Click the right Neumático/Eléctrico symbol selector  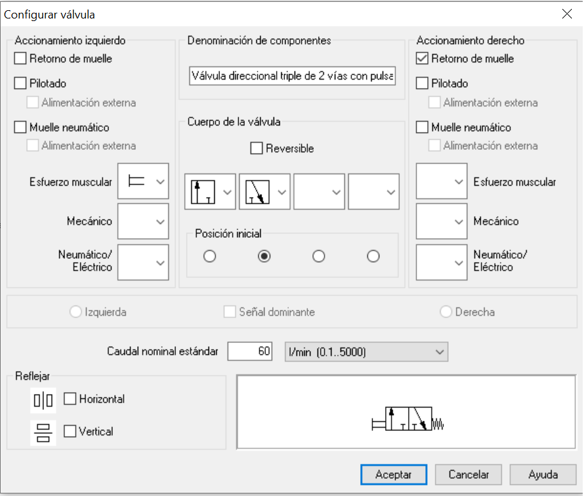pyautogui.click(x=442, y=262)
